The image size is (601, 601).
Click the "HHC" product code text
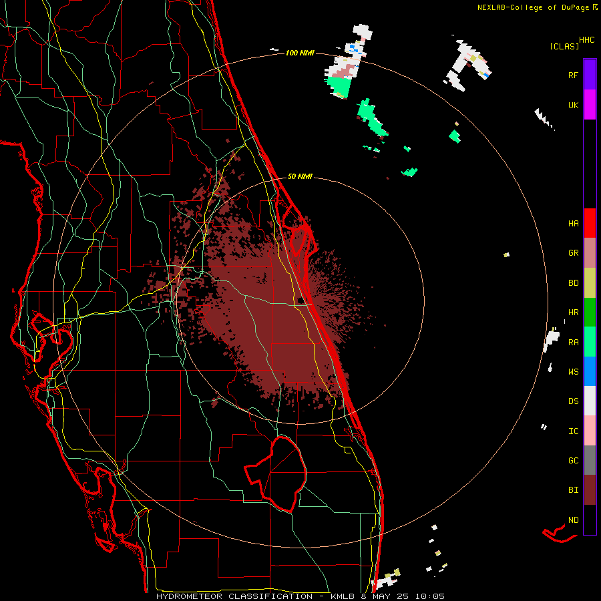[587, 40]
